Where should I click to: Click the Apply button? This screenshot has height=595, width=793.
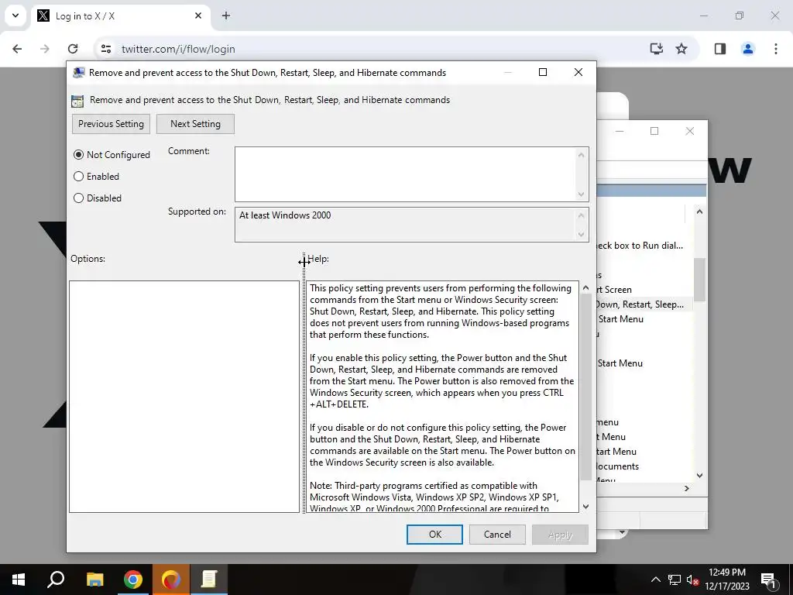coord(560,535)
